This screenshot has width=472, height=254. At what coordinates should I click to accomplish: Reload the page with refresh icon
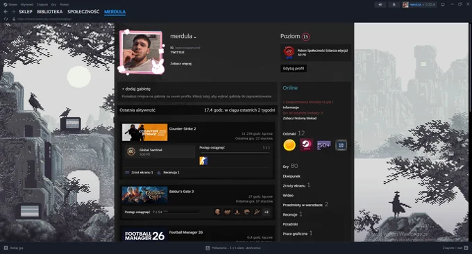click(x=6, y=19)
